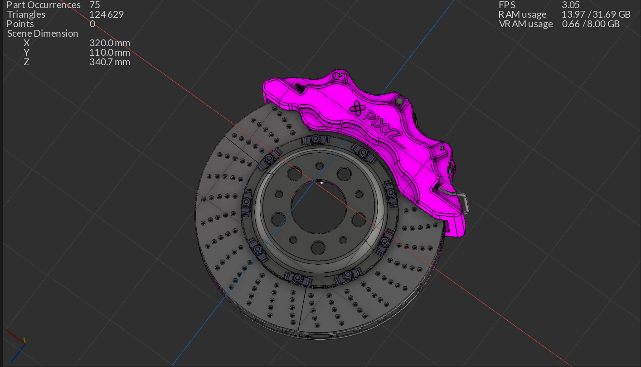Click the "RAM usage" label
Viewport: 641px width, 367px height.
click(522, 14)
